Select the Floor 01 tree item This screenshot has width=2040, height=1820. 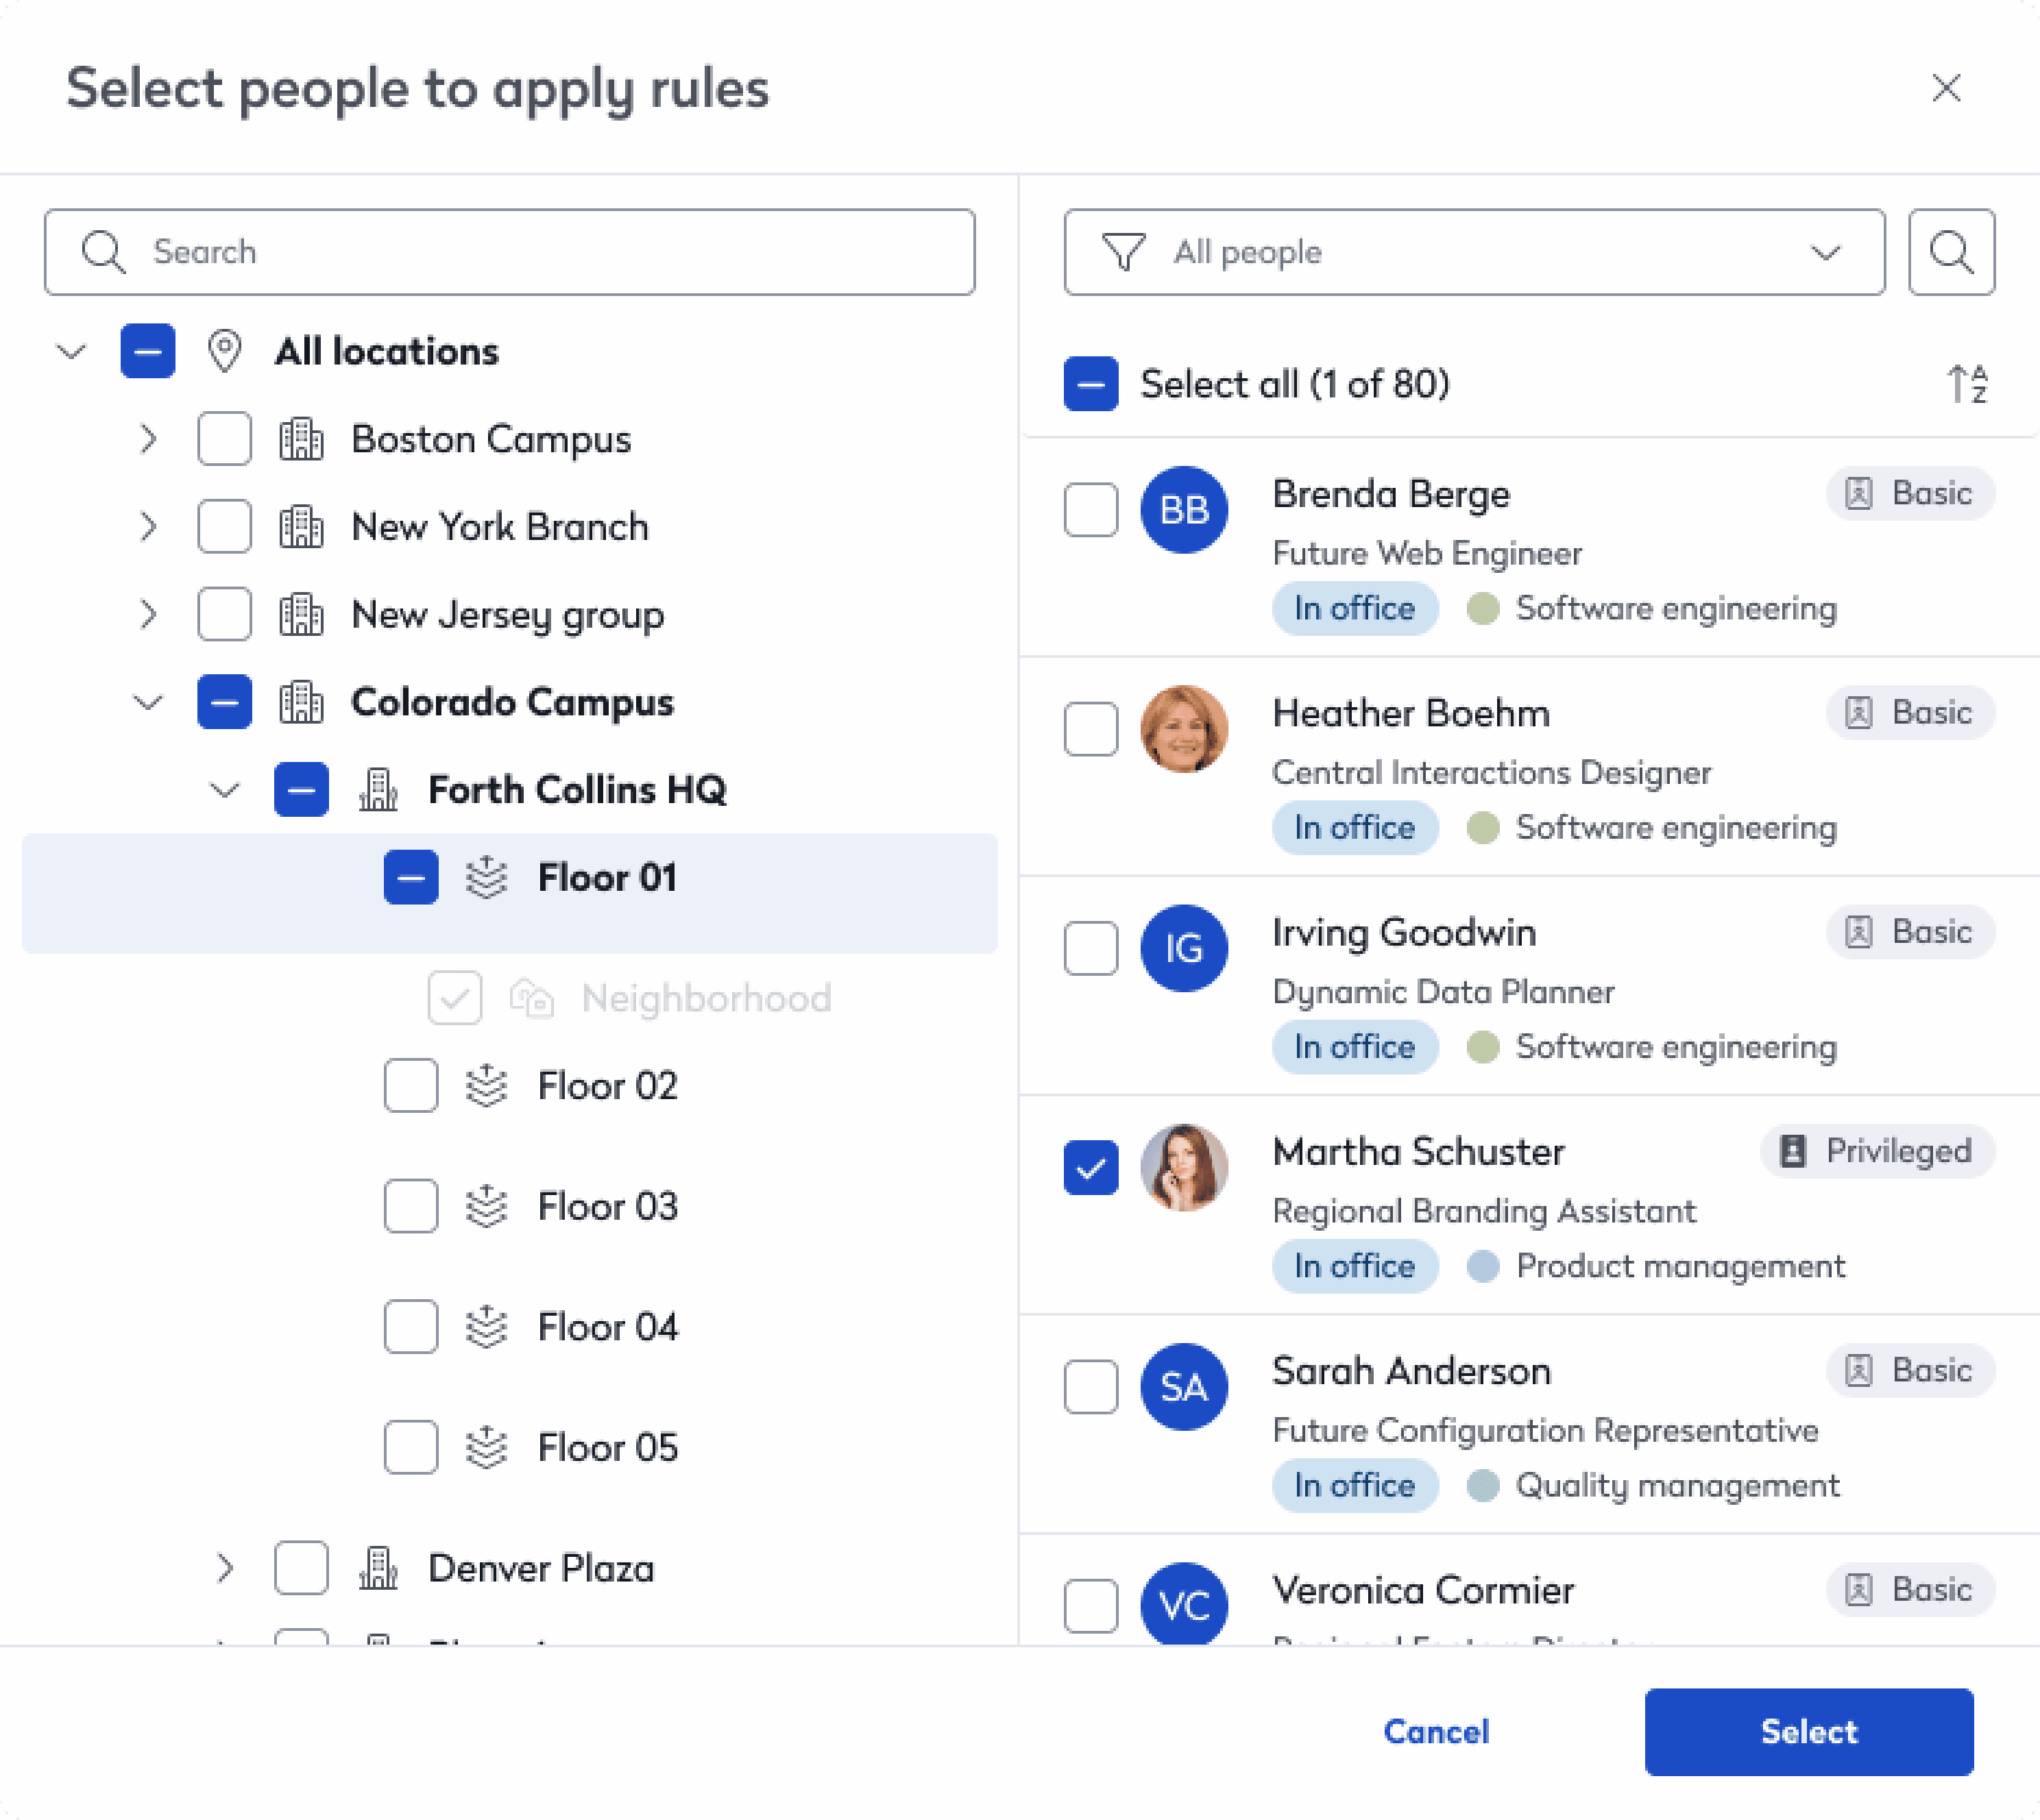click(x=606, y=878)
